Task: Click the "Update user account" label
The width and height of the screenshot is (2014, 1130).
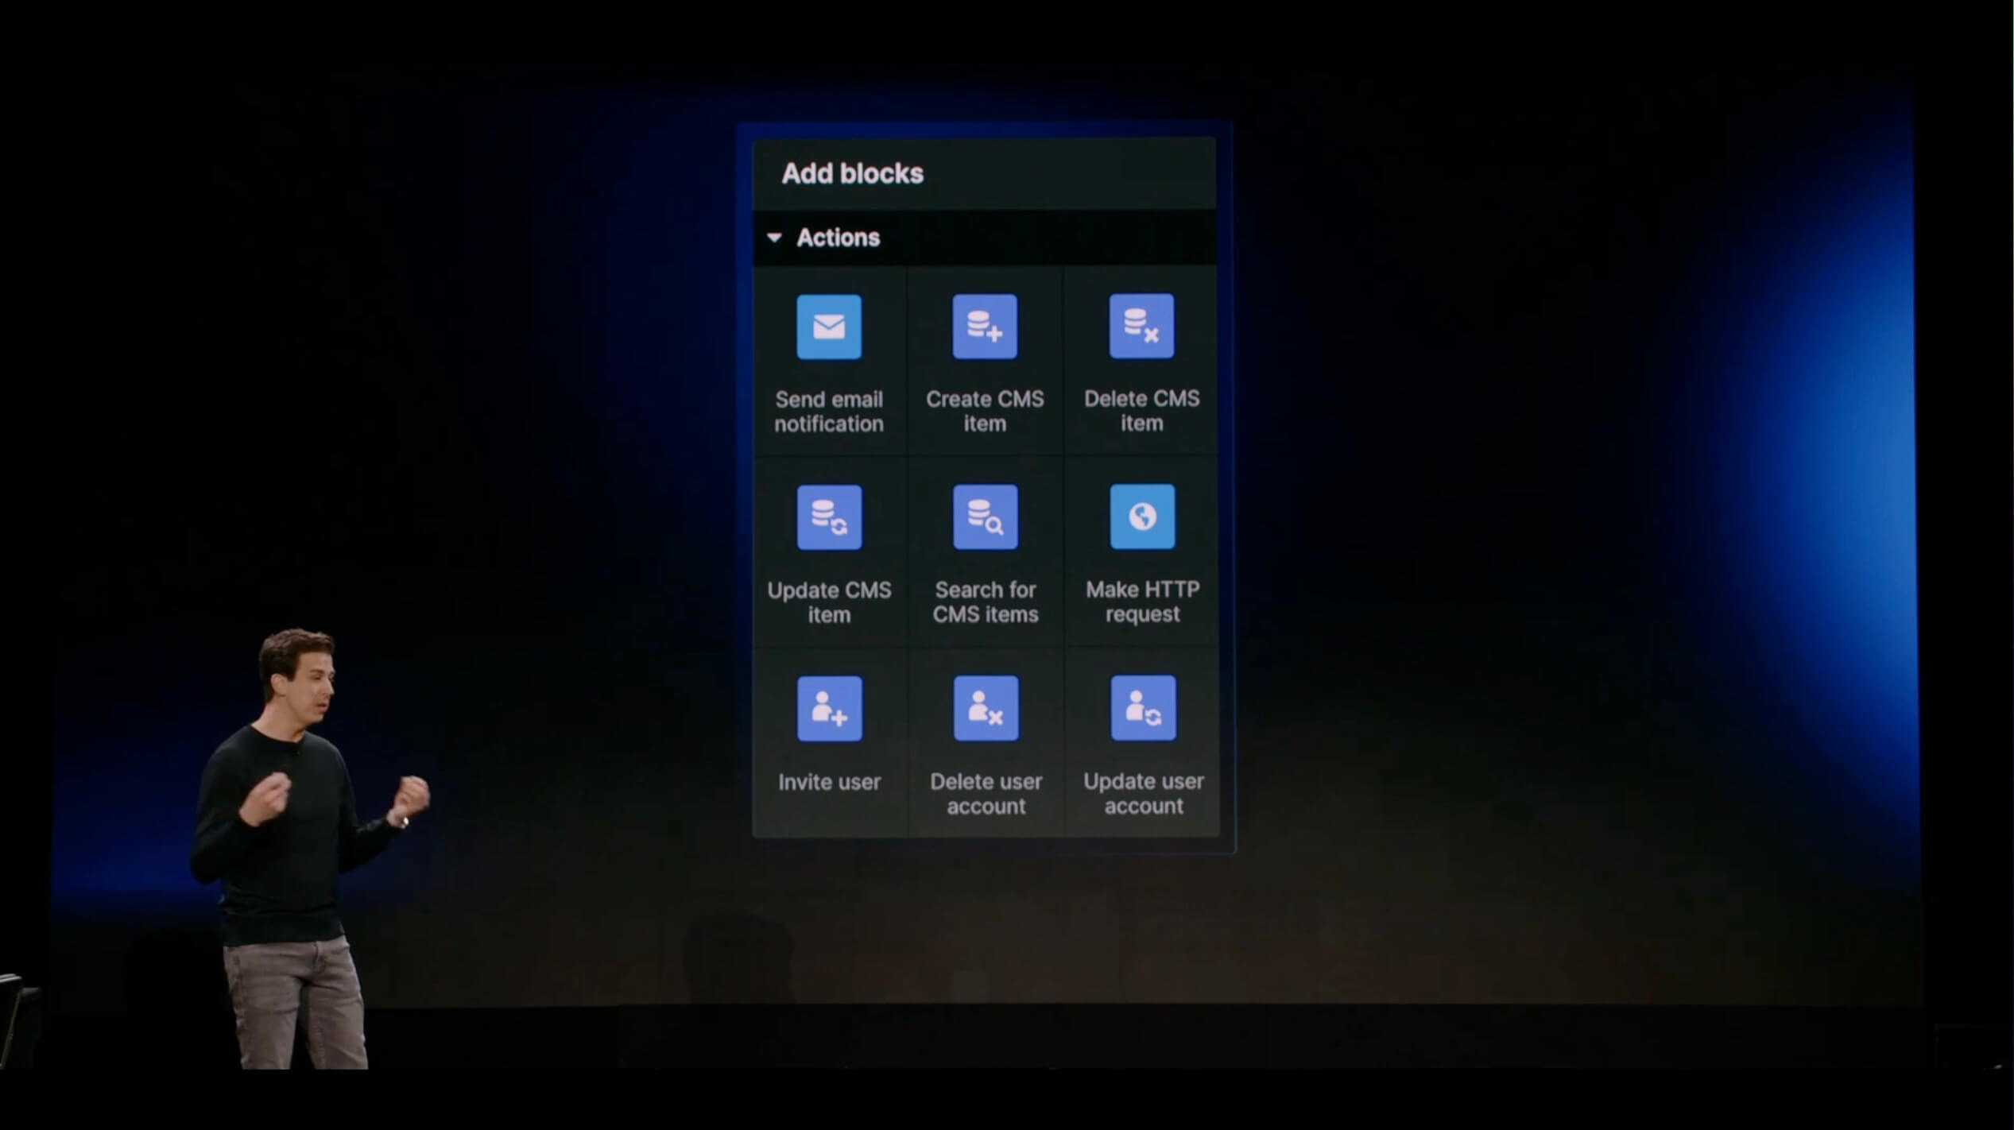Action: pos(1144,793)
